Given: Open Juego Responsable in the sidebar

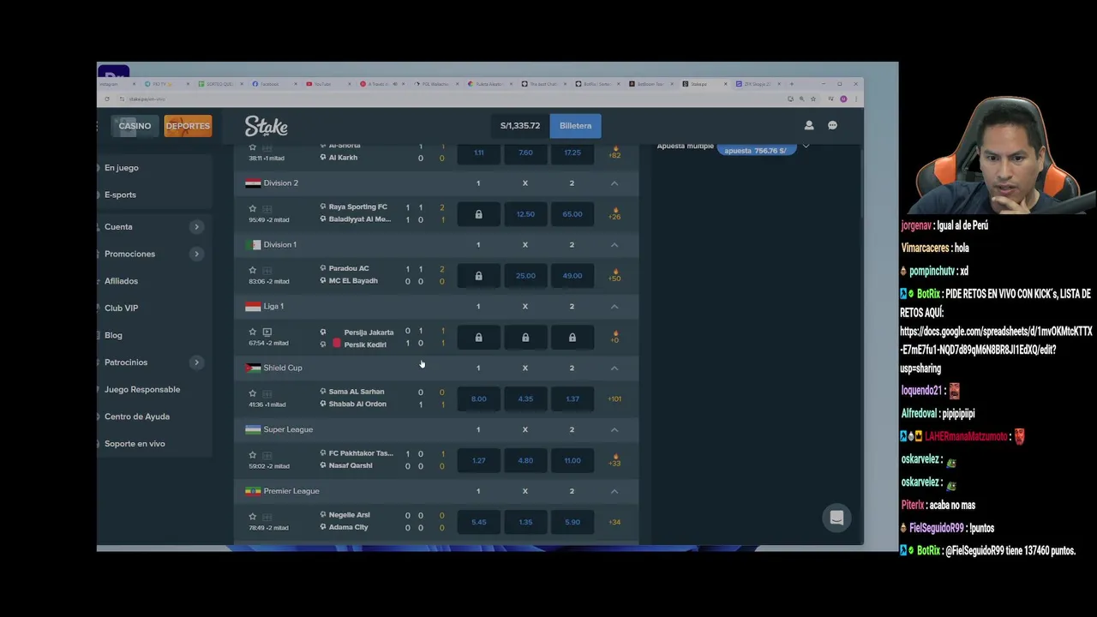Looking at the screenshot, I should pos(142,389).
